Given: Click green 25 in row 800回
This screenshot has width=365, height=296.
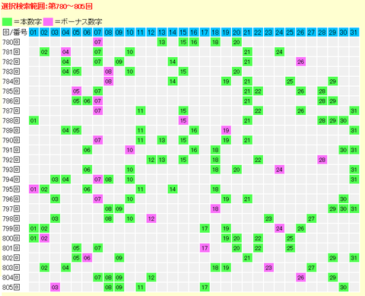Looking at the screenshot, I should pos(290,238).
